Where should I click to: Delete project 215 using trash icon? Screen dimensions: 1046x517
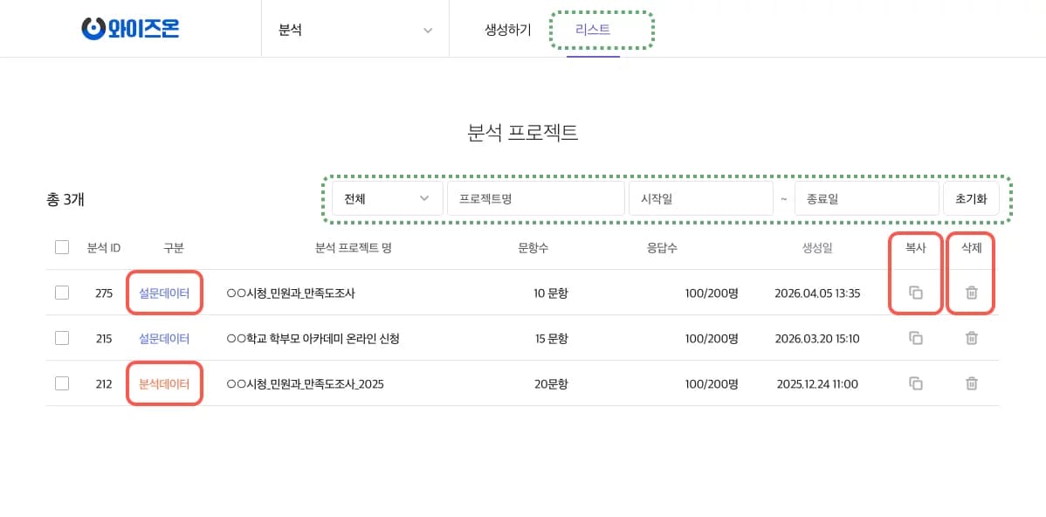[x=971, y=338]
